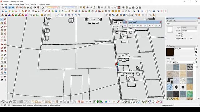Toggle the Smooth checkbox in Entity Info
The height and width of the screenshot is (112, 200).
coord(182,36)
